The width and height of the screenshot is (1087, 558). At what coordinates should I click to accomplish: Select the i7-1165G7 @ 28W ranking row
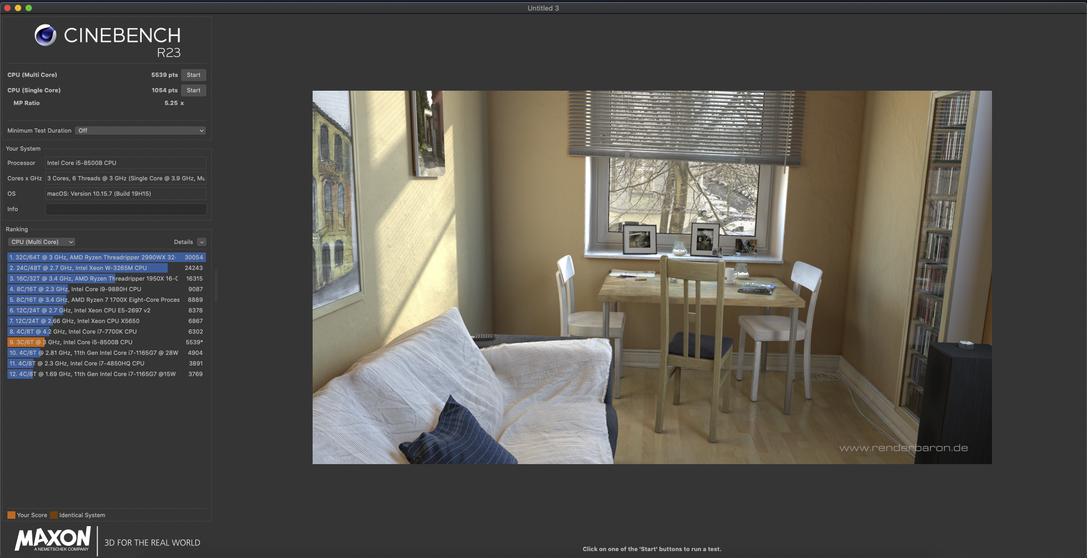[x=106, y=353]
